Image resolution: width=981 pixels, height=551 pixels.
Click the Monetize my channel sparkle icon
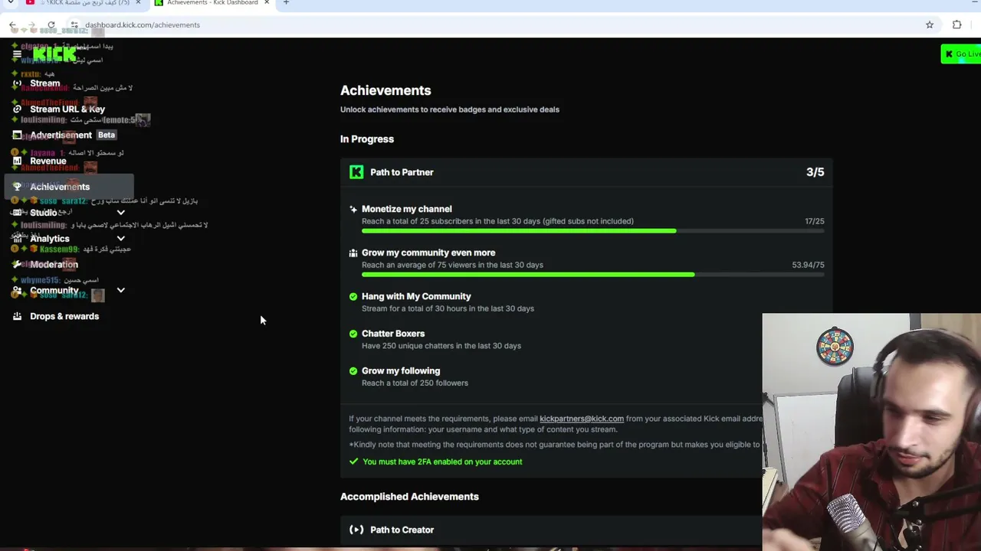point(353,209)
